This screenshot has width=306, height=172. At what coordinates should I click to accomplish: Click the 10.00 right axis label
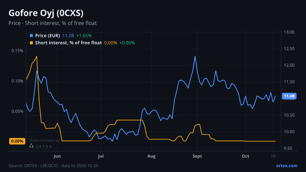click(289, 132)
